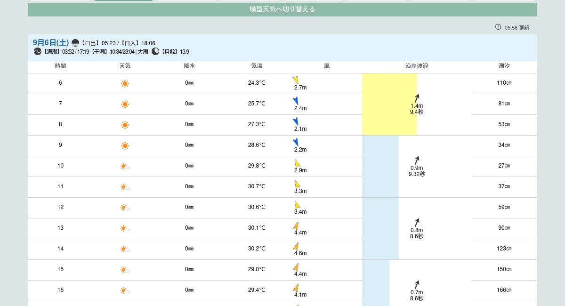This screenshot has width=565, height=306.
Task: Click the 沿岸波浪 column header
Action: [417, 66]
